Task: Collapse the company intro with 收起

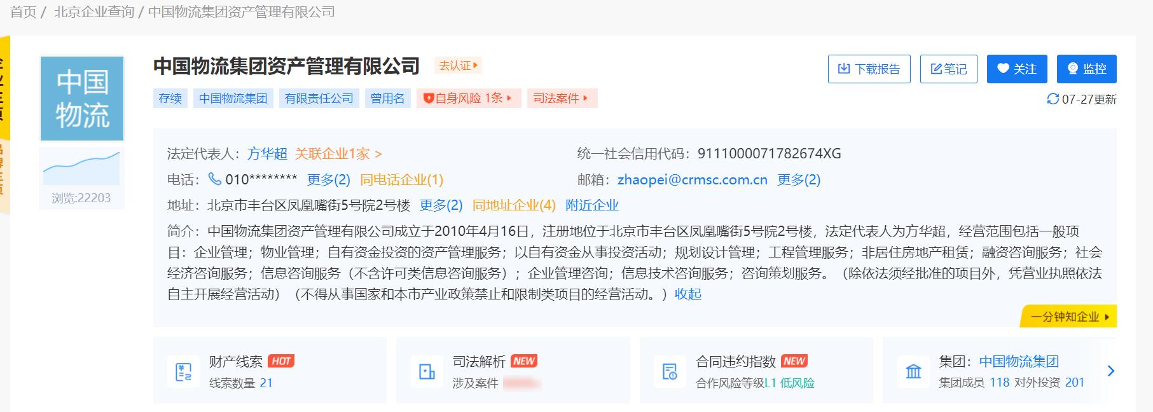Action: pyautogui.click(x=688, y=294)
